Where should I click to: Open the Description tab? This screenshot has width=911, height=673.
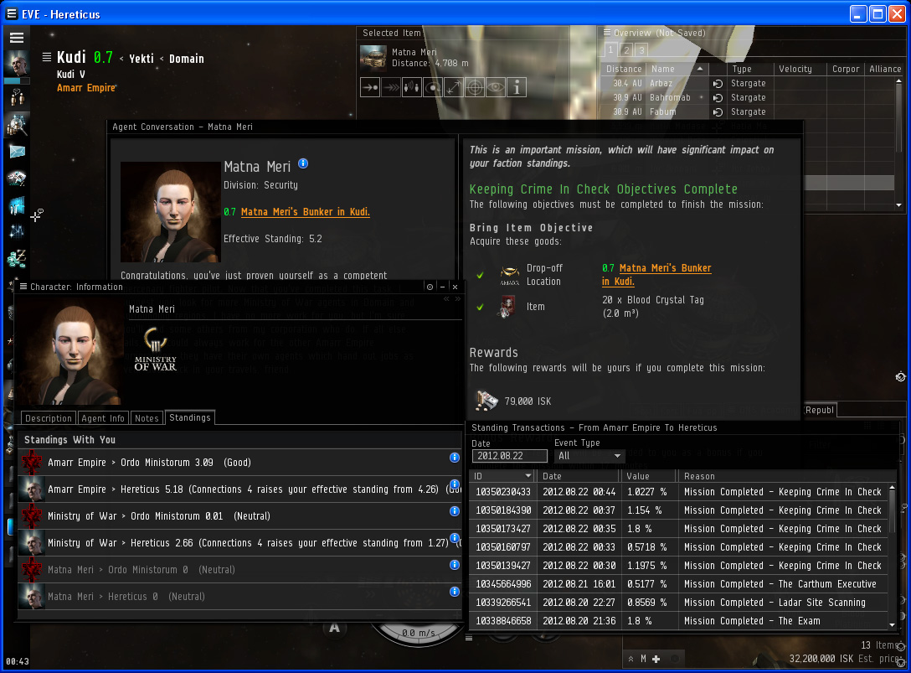pos(49,418)
